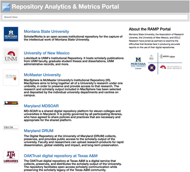Click the MacSphere description paragraph
The height and width of the screenshot is (172, 190).
point(73,88)
